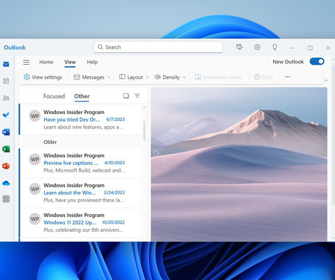Click the 2/24/2023 date text
The width and height of the screenshot is (335, 280).
pyautogui.click(x=114, y=193)
